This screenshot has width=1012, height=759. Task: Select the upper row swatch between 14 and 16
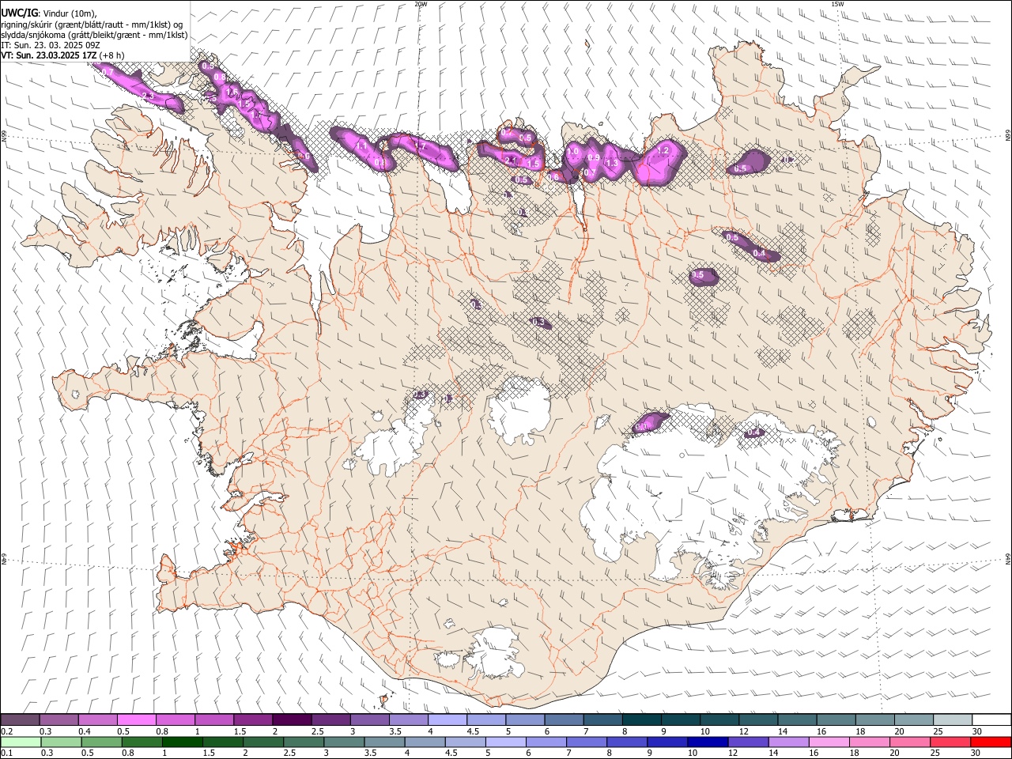tap(797, 719)
